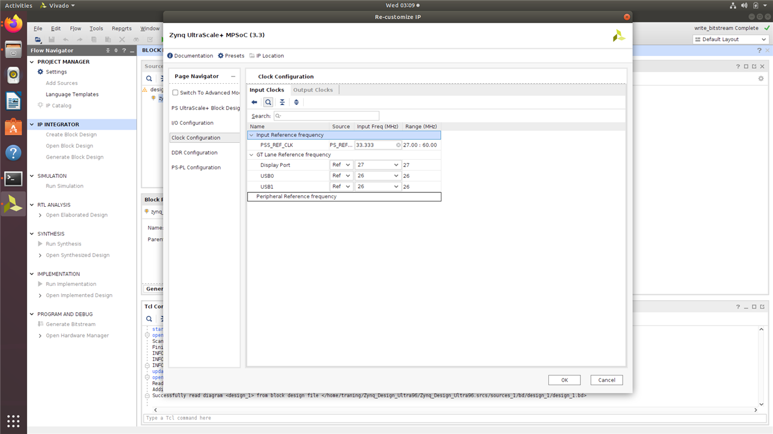The width and height of the screenshot is (773, 434).
Task: Open the Presets menu
Action: tap(231, 55)
